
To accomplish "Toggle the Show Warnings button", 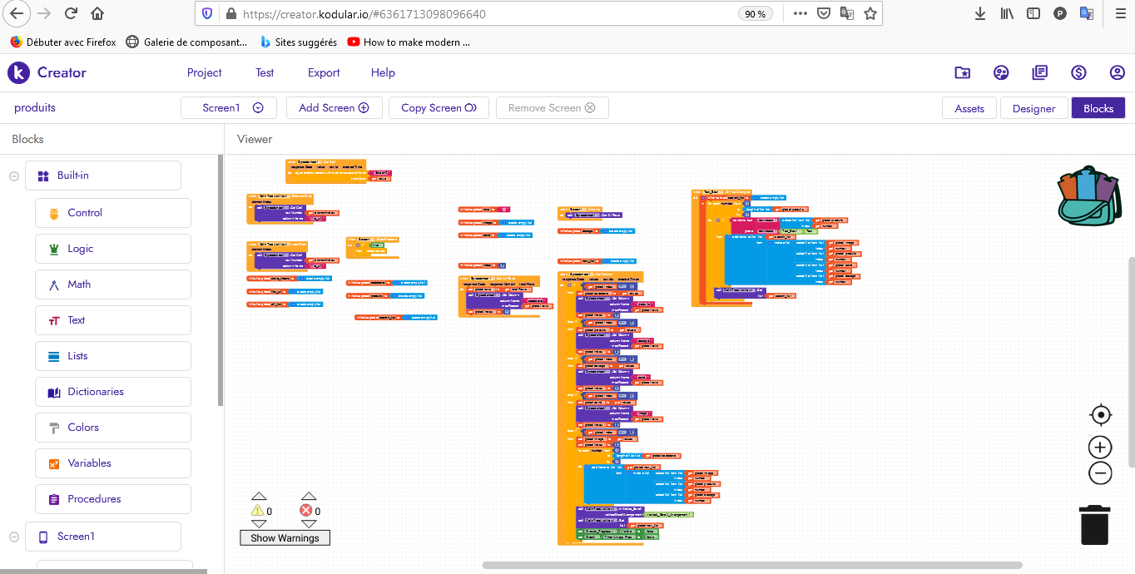I will pos(285,538).
